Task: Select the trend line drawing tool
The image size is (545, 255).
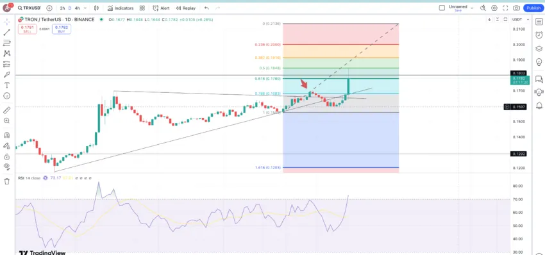Action: [x=6, y=33]
